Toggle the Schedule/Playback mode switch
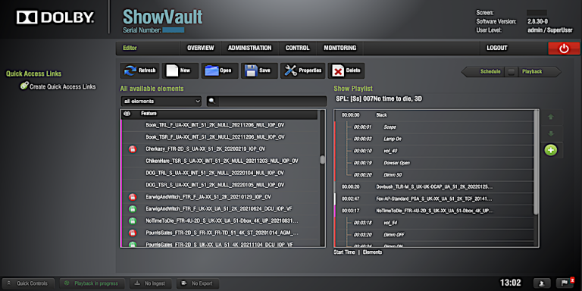Image resolution: width=582 pixels, height=291 pixels. point(512,72)
